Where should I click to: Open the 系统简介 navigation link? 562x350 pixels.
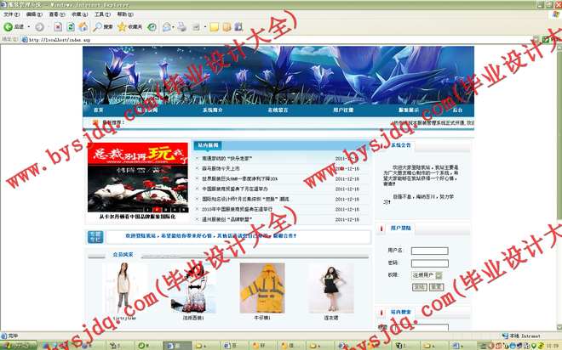212,110
